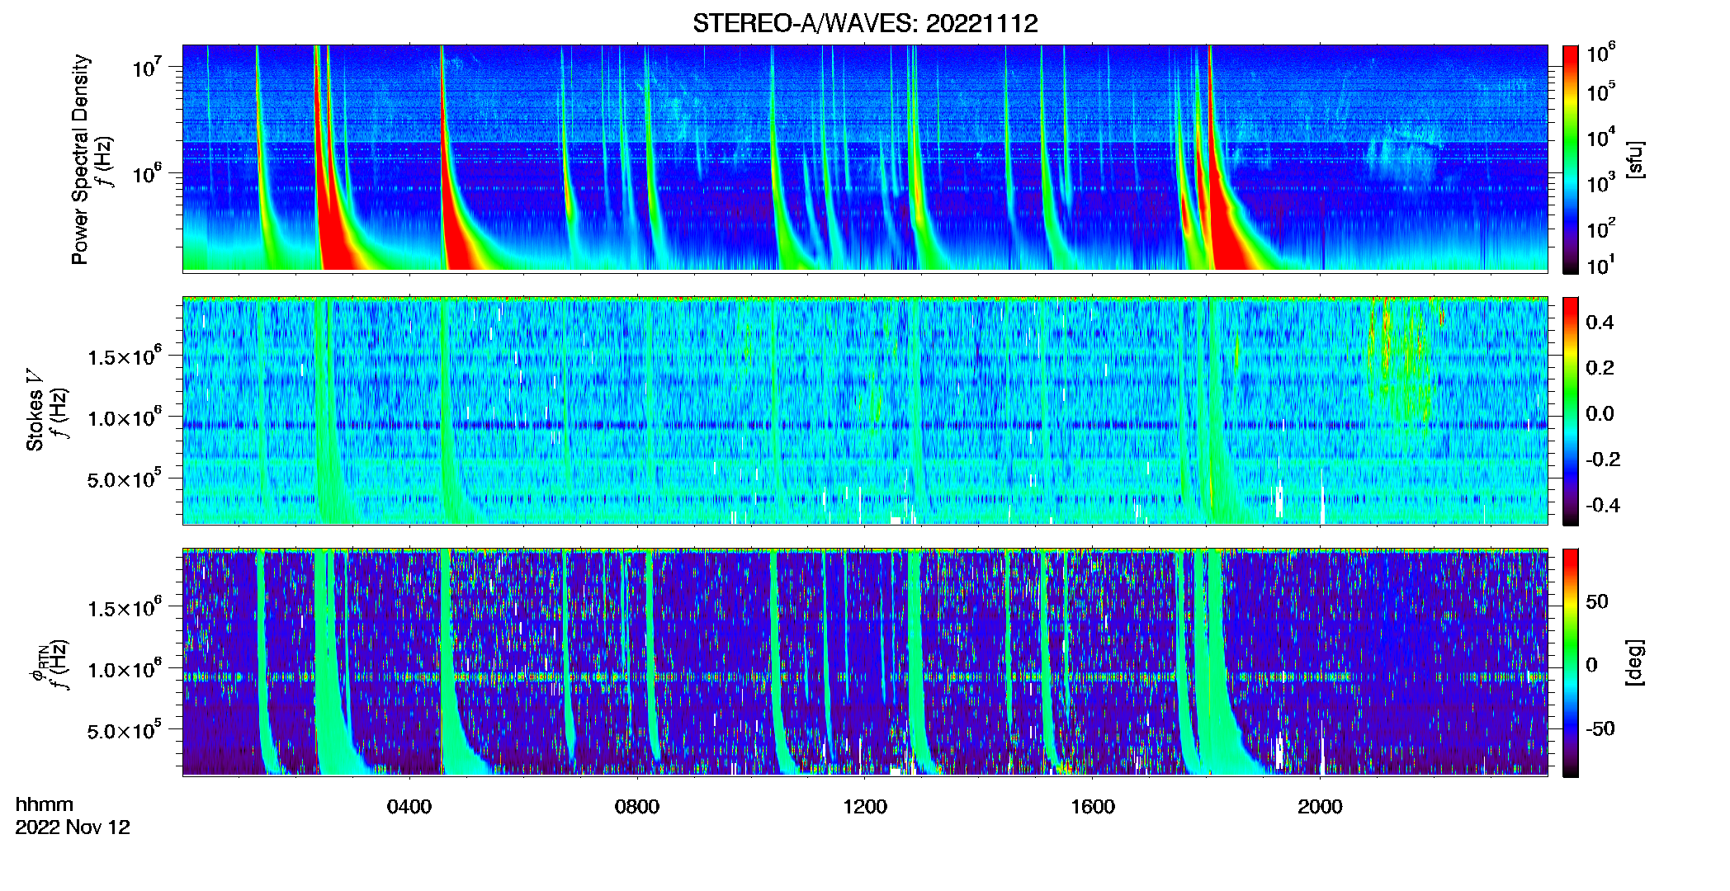
Task: Click the -50 value on degree colorbar
Action: [x=1600, y=728]
